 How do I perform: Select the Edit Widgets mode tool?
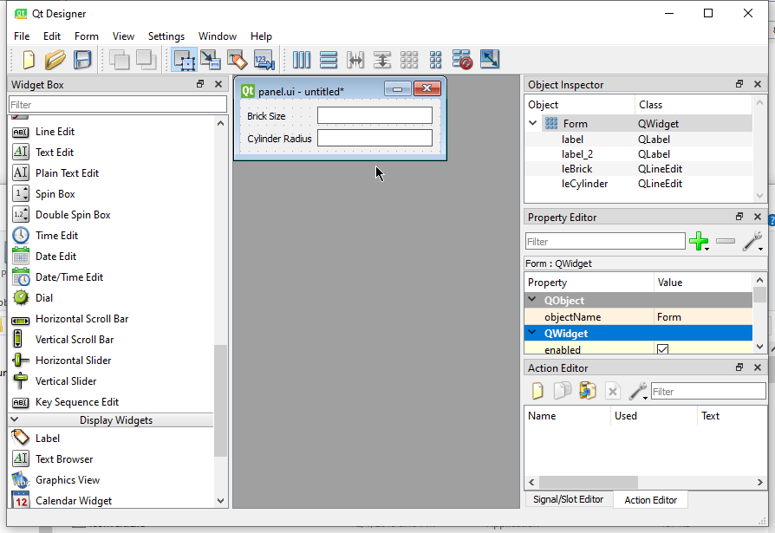coord(184,60)
